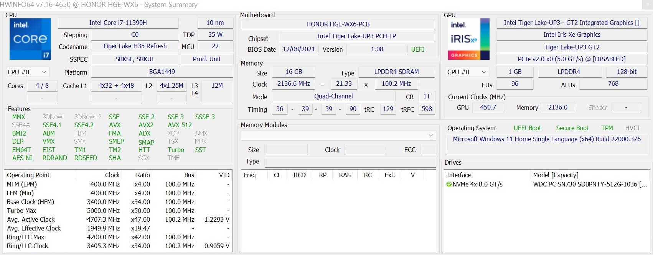653x255 pixels.
Task: Click the green status icon beside NVMe drive
Action: pos(449,184)
